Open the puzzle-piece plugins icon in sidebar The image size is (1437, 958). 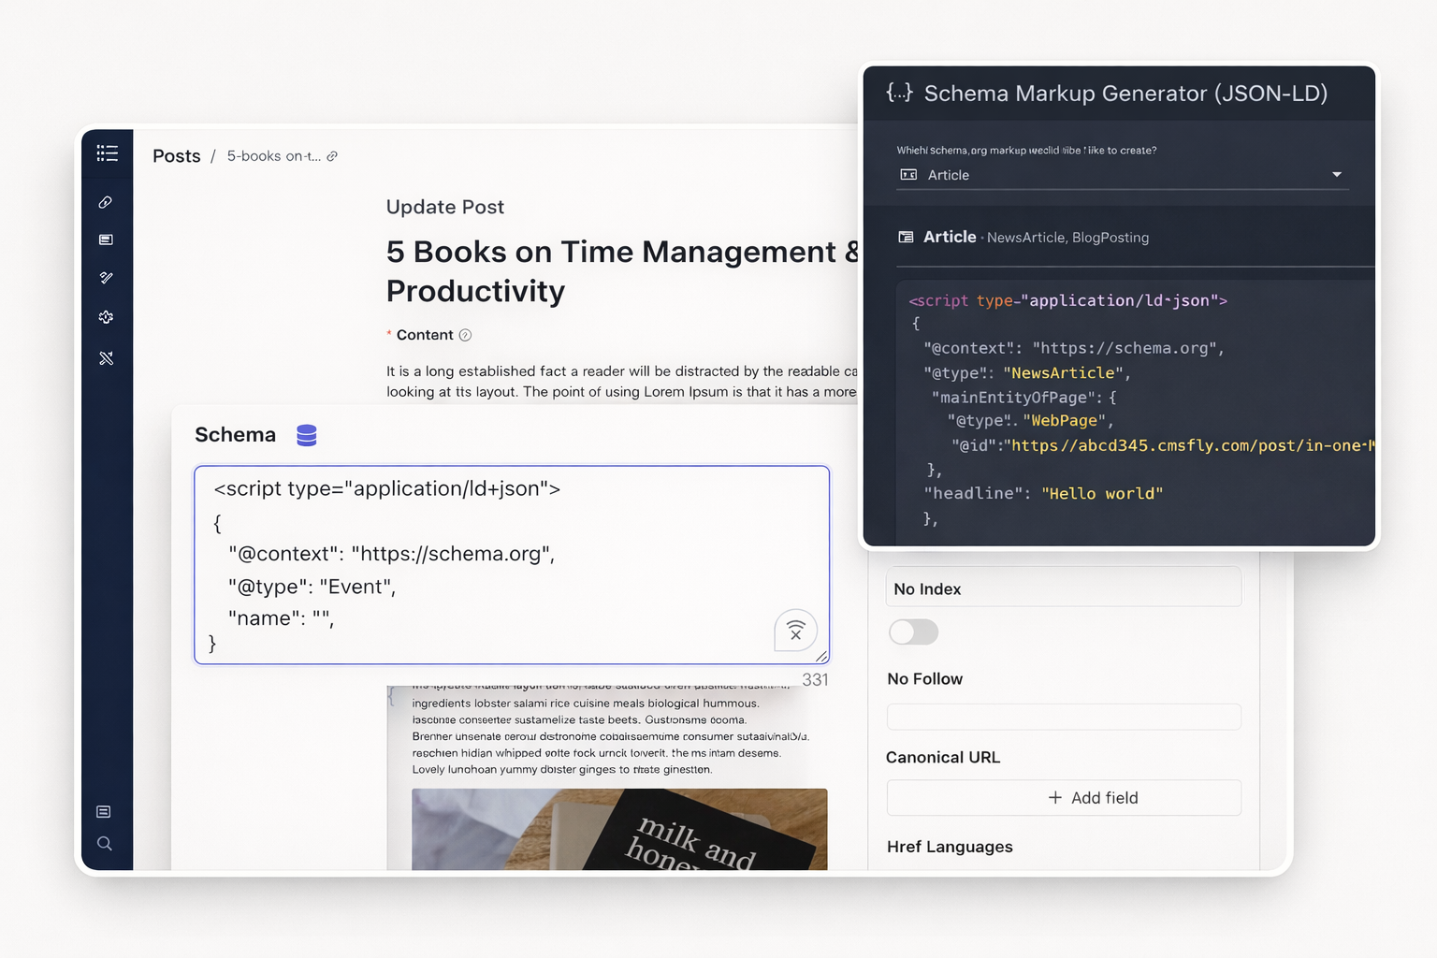(106, 317)
